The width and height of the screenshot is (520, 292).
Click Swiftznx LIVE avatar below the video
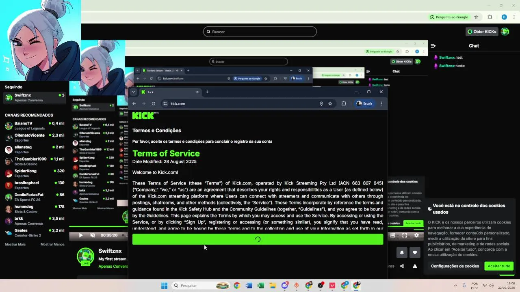(86, 257)
